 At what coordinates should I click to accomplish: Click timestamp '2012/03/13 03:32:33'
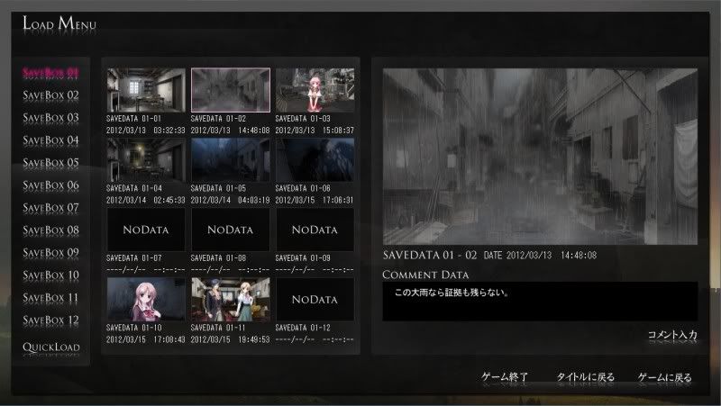[x=146, y=131]
